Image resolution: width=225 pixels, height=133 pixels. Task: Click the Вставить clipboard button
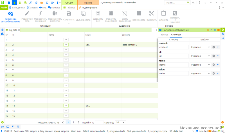163,16
